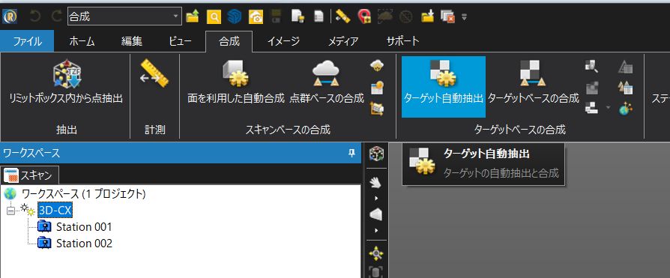Click the plain document icon in top toolbar
Image resolution: width=670 pixels, height=278 pixels.
tap(319, 16)
